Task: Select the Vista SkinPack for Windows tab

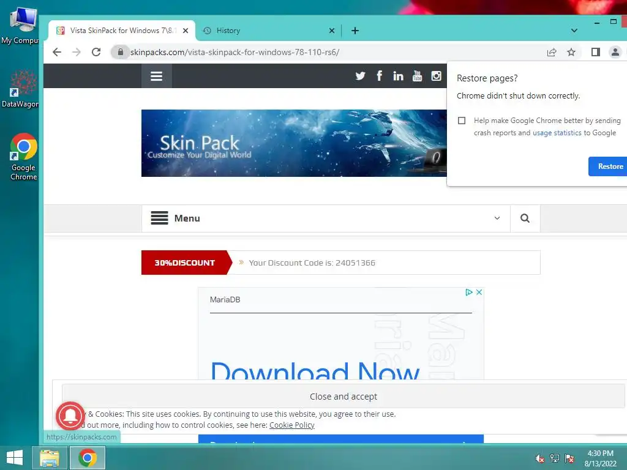Action: 122,31
